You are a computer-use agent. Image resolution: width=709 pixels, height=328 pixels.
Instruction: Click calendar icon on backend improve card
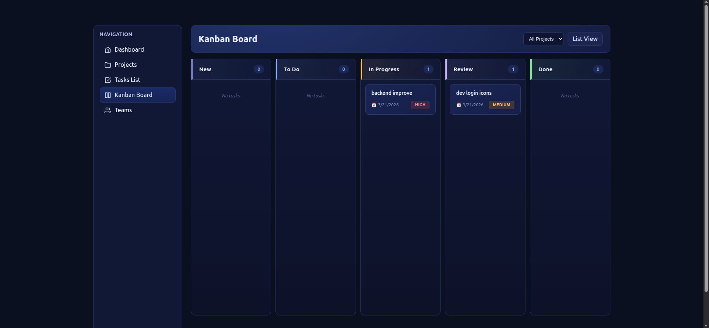pos(374,105)
